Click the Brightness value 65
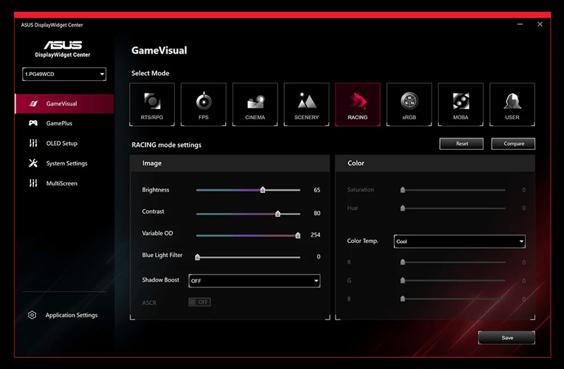 pos(317,189)
